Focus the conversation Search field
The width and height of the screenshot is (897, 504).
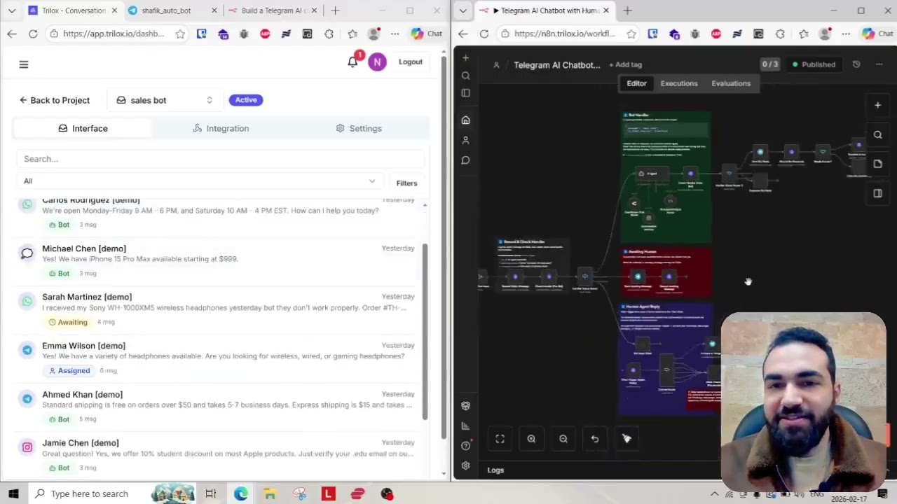point(221,159)
